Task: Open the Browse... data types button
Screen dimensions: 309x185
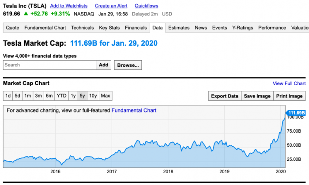Action: point(128,65)
